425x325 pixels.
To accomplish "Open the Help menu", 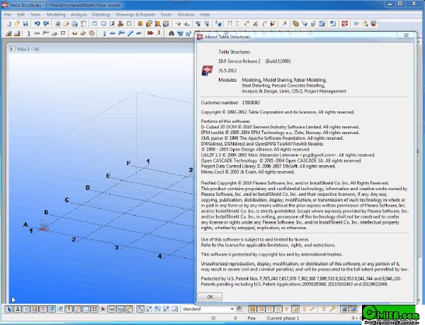I will (x=205, y=14).
